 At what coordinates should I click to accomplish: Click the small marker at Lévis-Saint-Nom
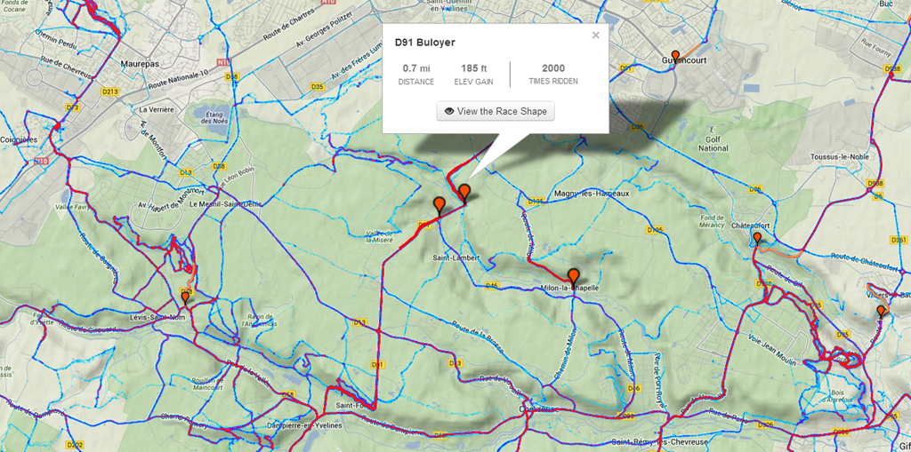coord(185,298)
